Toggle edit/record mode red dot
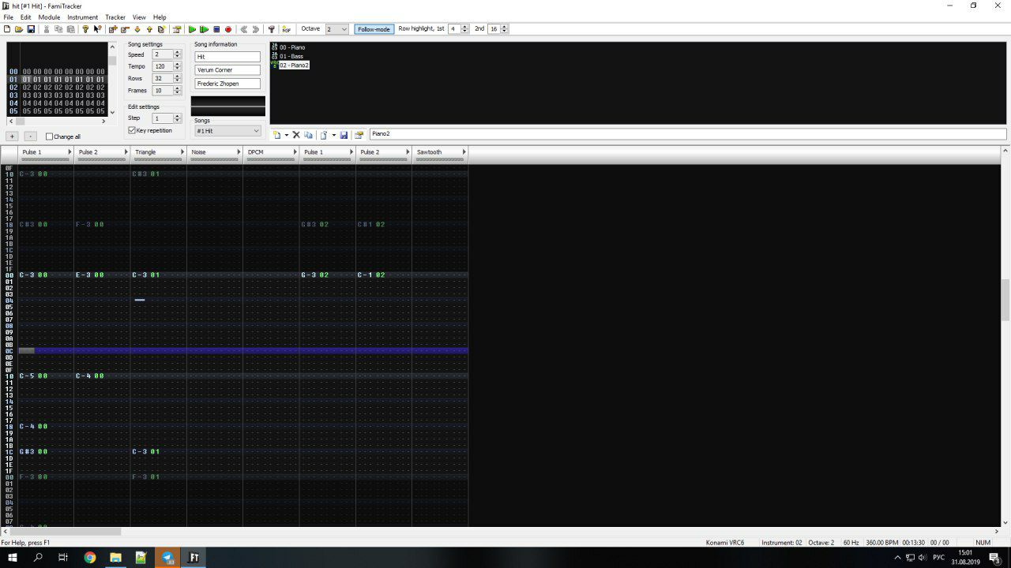This screenshot has height=568, width=1011. 228,29
